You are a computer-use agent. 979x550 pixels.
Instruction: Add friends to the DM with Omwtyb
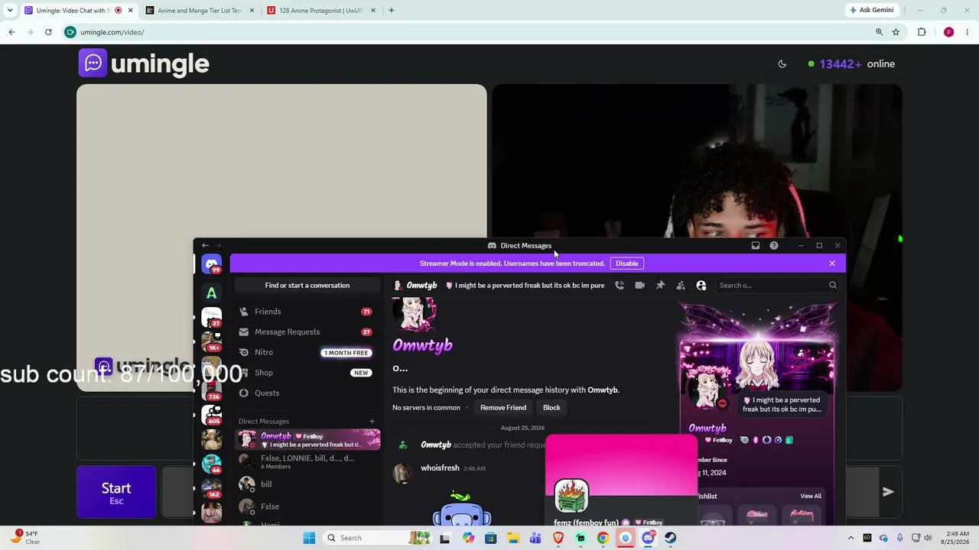[681, 285]
